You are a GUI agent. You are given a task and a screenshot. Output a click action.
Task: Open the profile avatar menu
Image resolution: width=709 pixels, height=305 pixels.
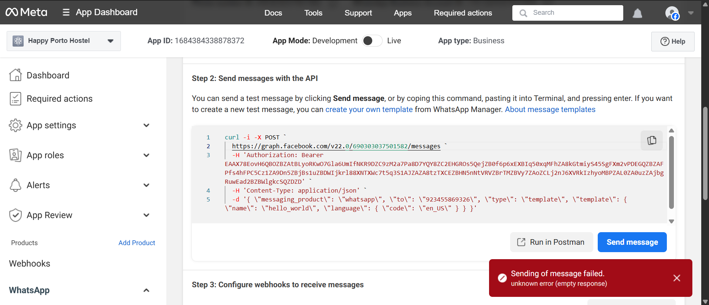pos(672,13)
